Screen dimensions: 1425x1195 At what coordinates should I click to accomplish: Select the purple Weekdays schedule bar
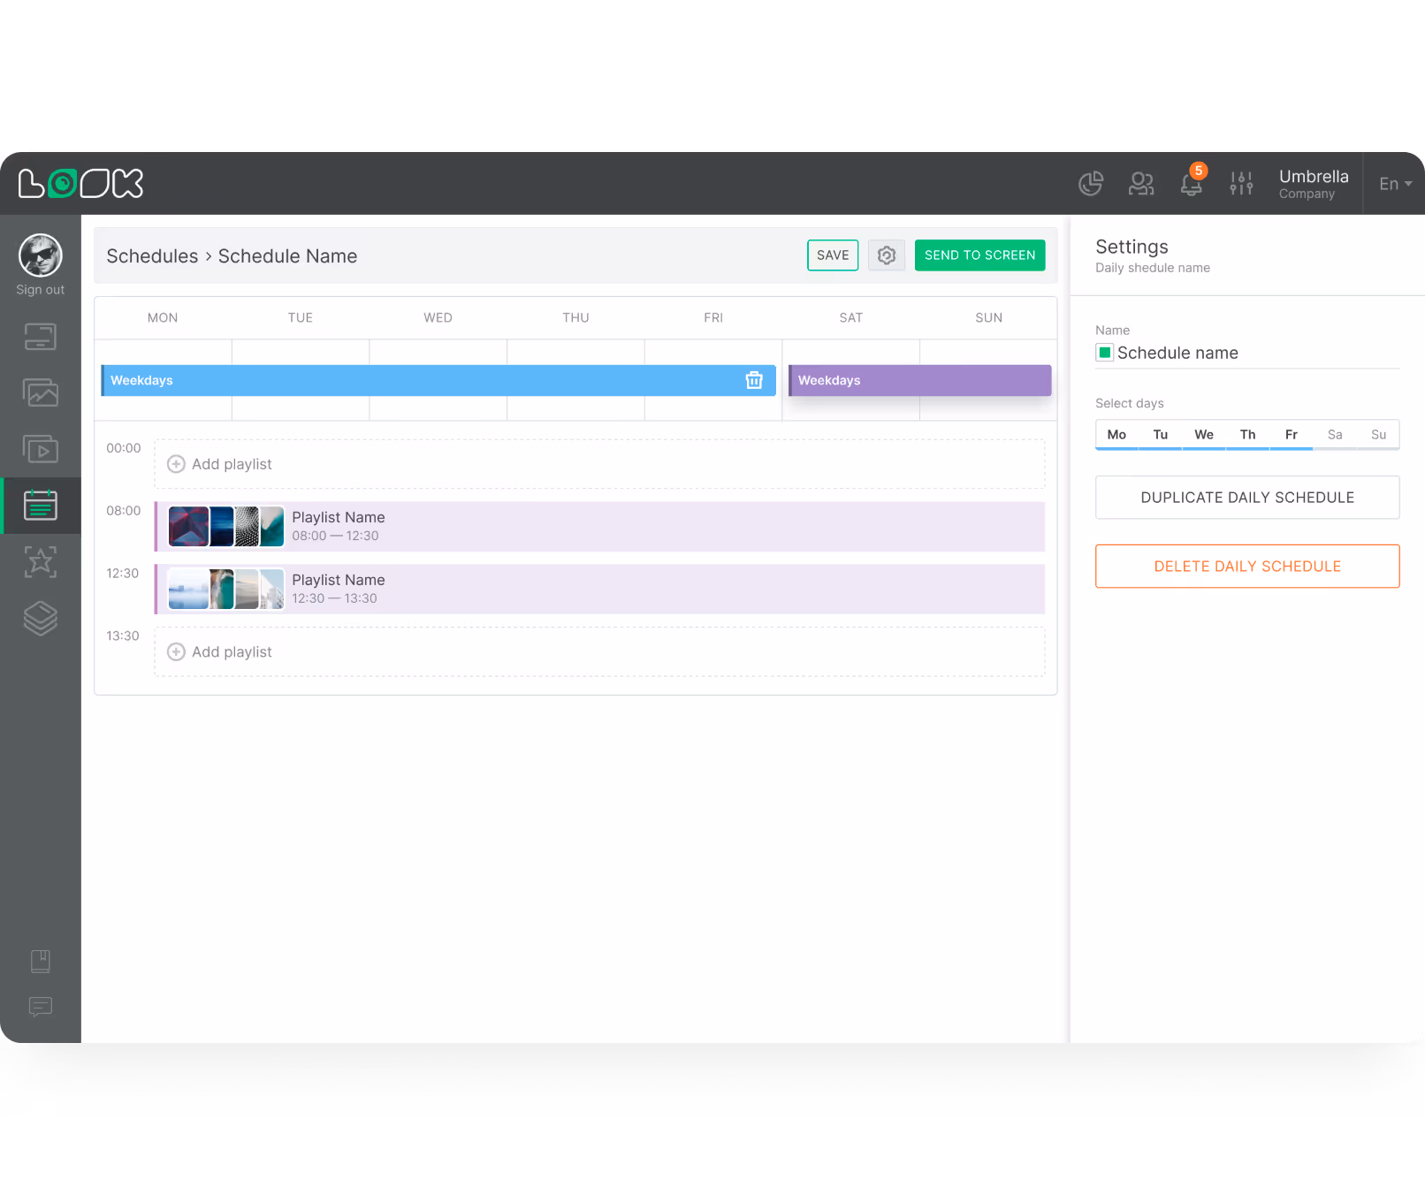(920, 380)
